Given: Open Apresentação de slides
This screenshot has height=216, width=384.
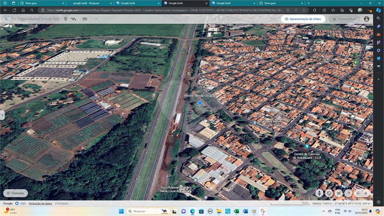Looking at the screenshot, I should [303, 19].
